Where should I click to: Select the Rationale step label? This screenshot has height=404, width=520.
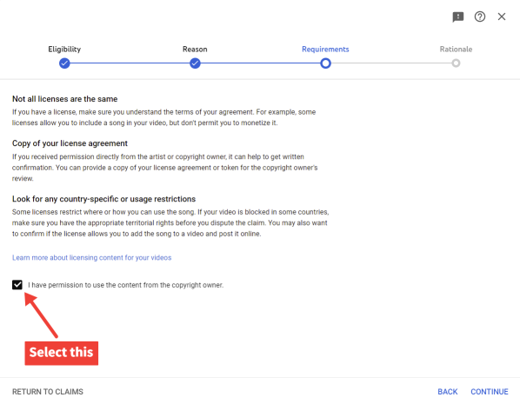tap(456, 49)
